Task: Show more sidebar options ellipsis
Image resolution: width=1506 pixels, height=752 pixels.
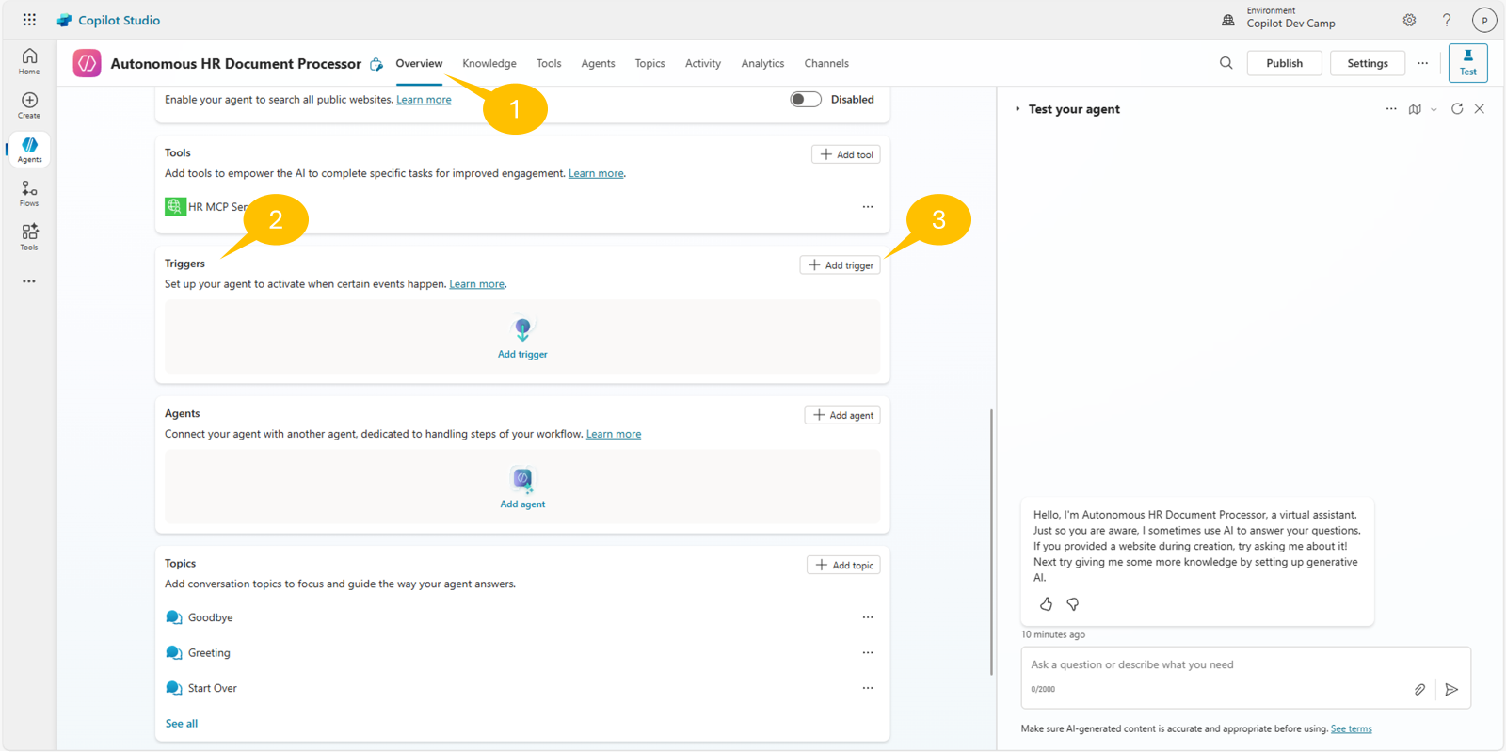Action: tap(29, 281)
